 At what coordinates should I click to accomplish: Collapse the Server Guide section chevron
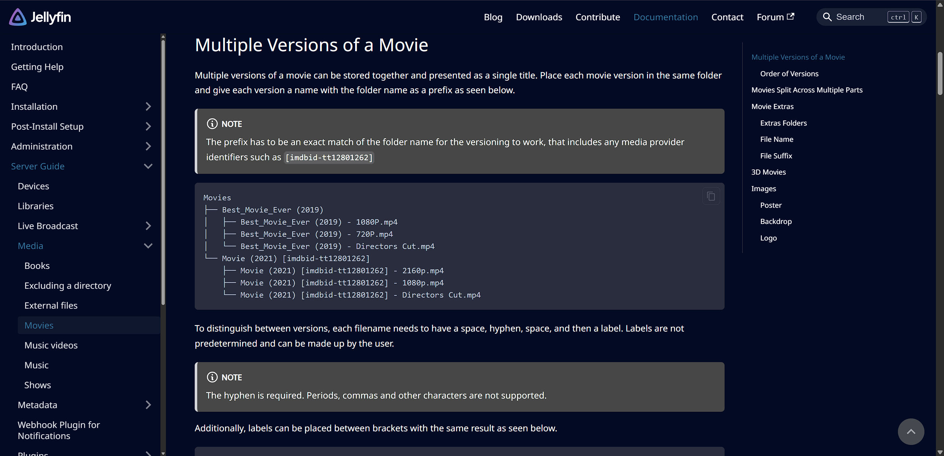(148, 166)
